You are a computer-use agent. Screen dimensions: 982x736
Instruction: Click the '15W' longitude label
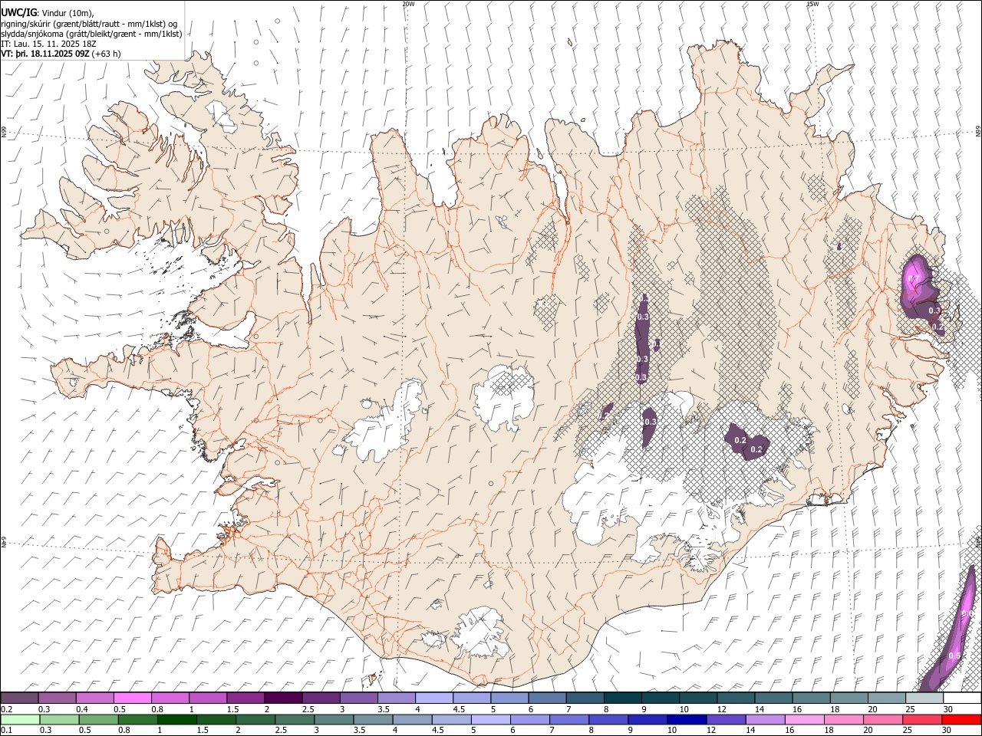[812, 4]
